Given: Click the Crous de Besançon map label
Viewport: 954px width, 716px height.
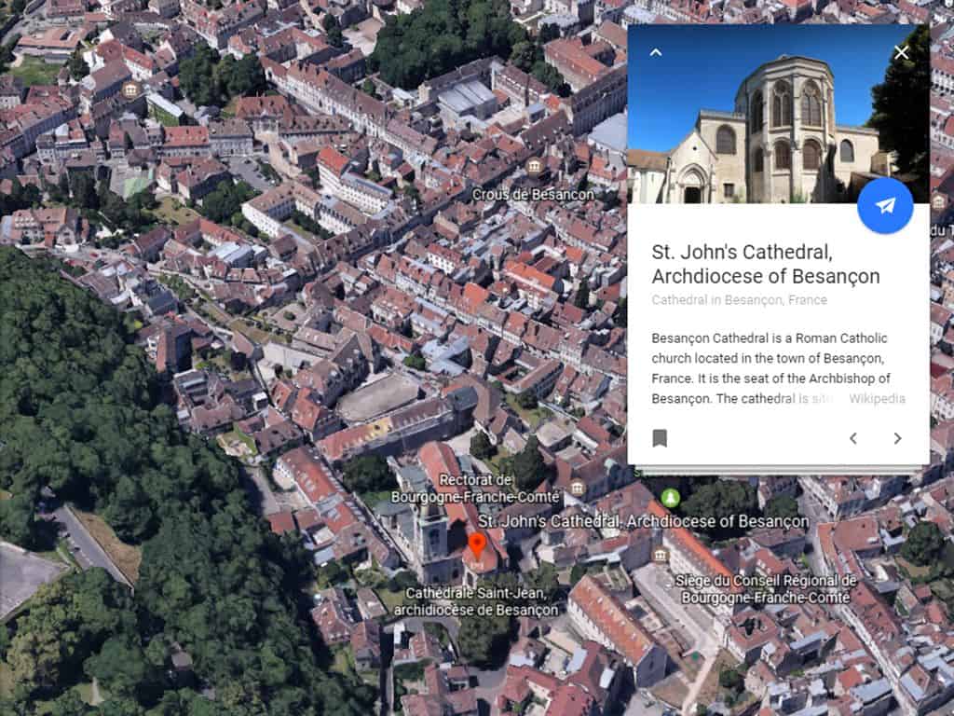Looking at the screenshot, I should 533,195.
